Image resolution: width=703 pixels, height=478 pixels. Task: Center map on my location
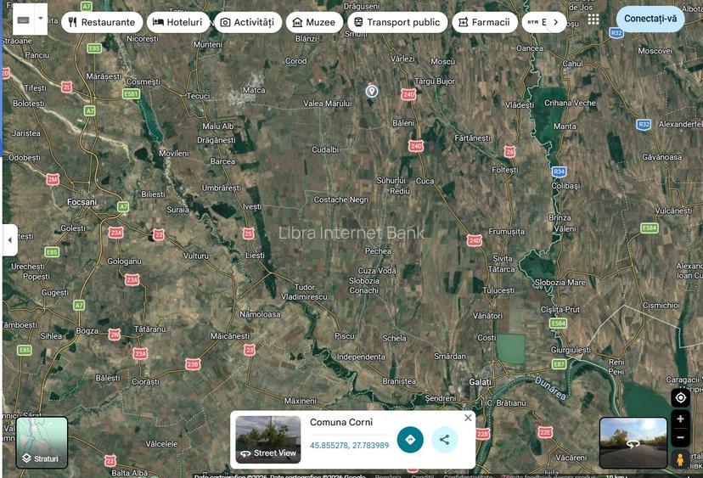coord(679,397)
